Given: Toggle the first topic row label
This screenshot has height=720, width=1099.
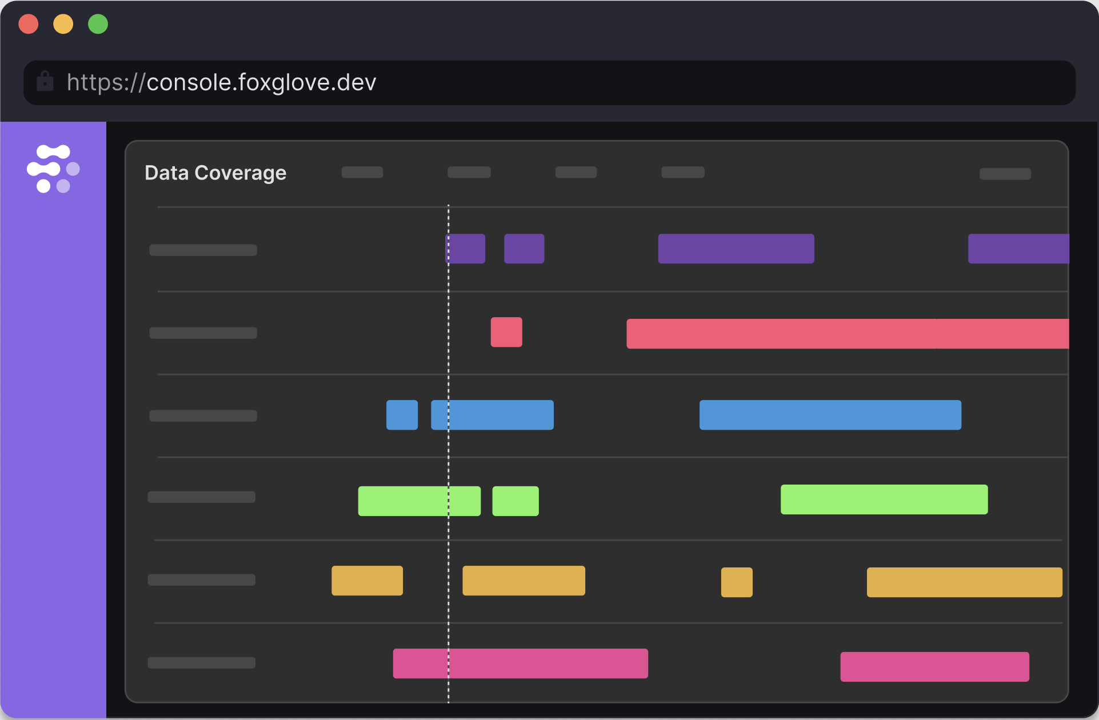Looking at the screenshot, I should click(203, 250).
